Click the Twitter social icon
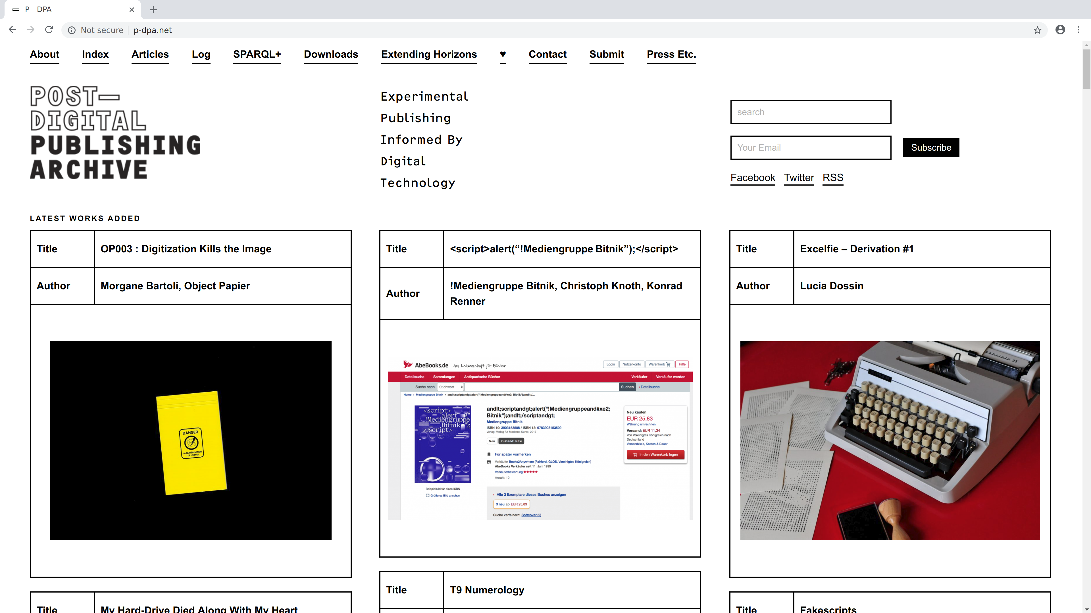This screenshot has height=613, width=1091. pos(798,178)
